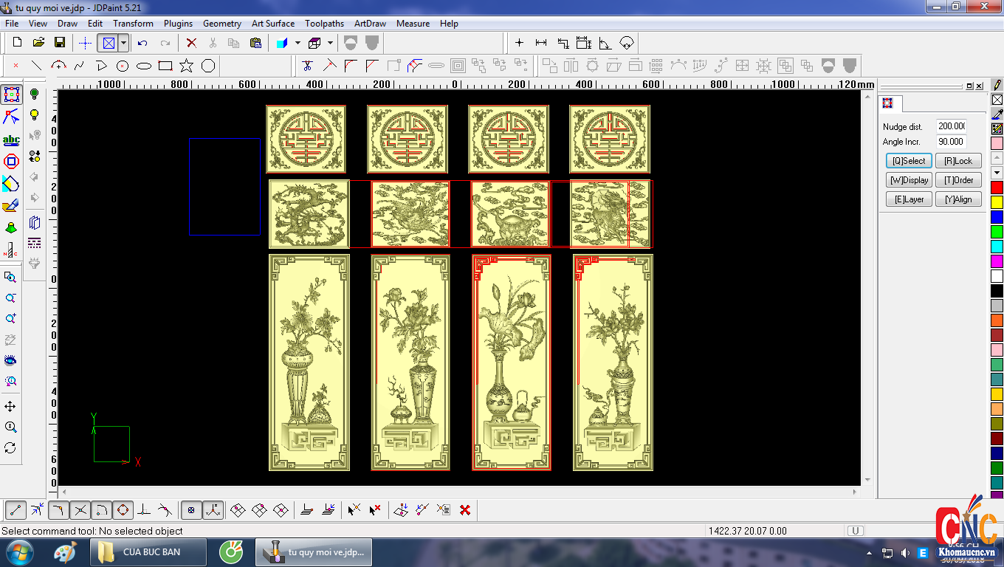1004x567 pixels.
Task: Expand the blue cube view dropdown arrow
Action: point(298,43)
